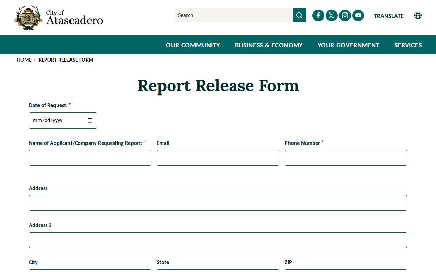Click the State field label
Viewport: 436px width, 272px height.
[x=163, y=262]
